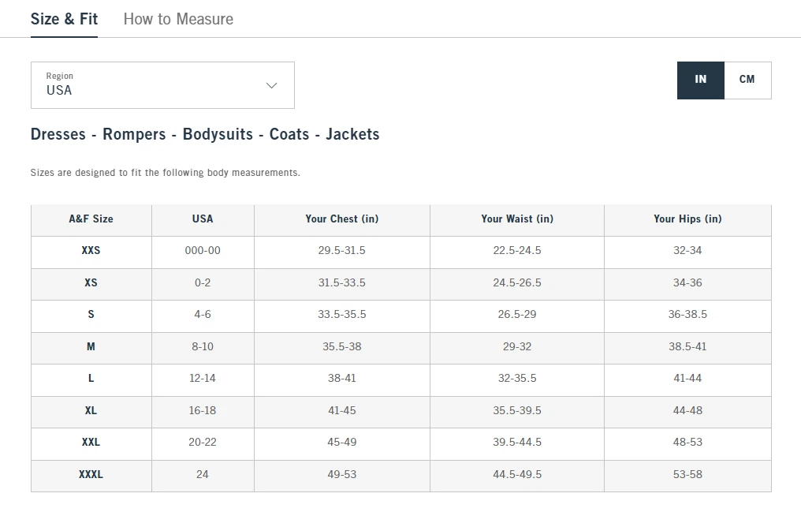Select the XXS size row label
Viewport: 801px width, 512px height.
click(91, 250)
